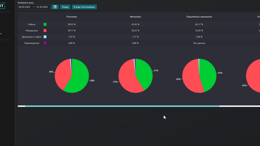Image resolution: width=260 pixels, height=146 pixels.
Task: Click the 1.00 % value
Action: pos(199,37)
